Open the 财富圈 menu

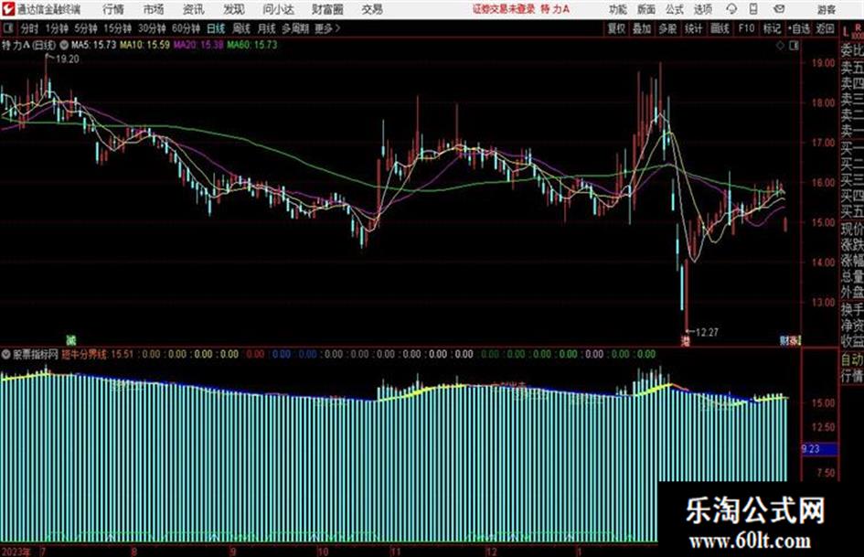pos(327,9)
